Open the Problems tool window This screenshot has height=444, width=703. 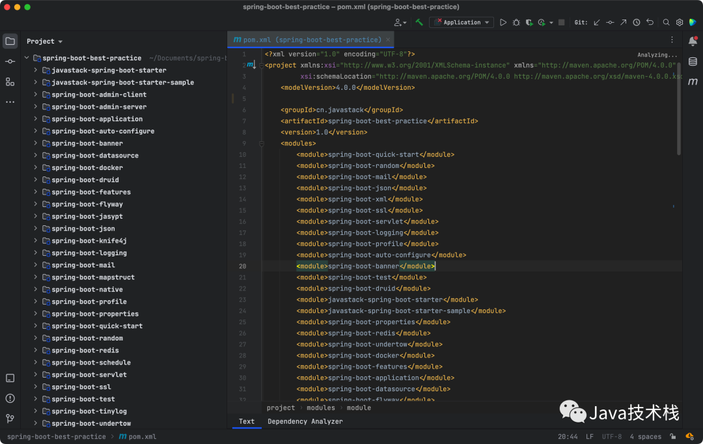click(10, 398)
